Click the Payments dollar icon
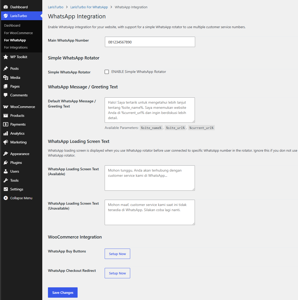The width and height of the screenshot is (298, 300). 6,124
